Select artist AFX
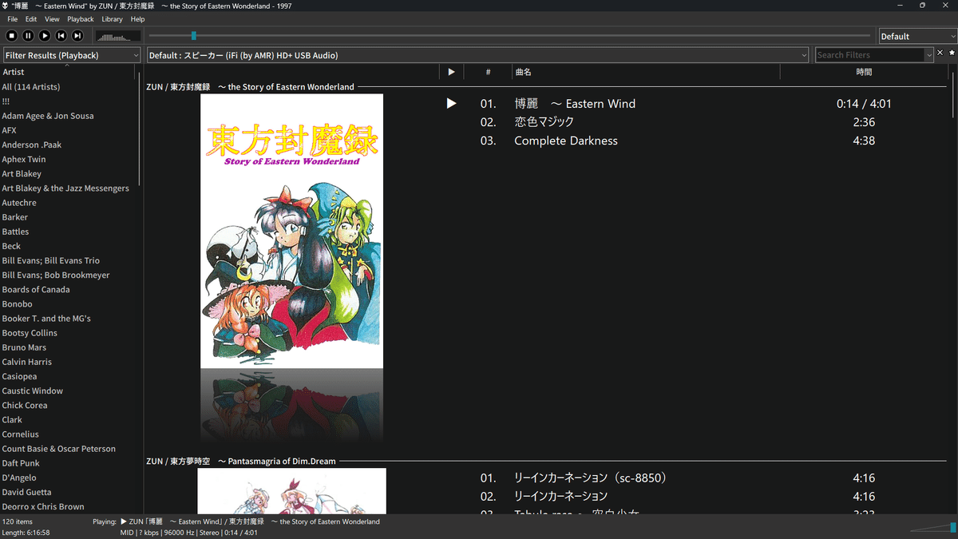The width and height of the screenshot is (958, 539). 9,130
